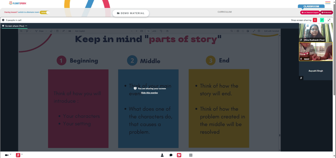Click red X to stop screen sharing
Screen dimensions: 336x158
pyautogui.click(x=315, y=20)
